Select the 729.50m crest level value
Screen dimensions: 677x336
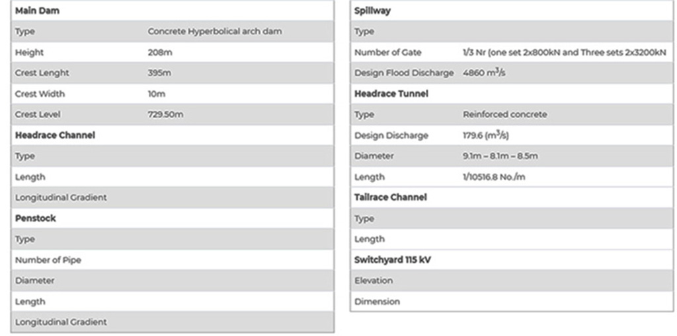tap(165, 114)
